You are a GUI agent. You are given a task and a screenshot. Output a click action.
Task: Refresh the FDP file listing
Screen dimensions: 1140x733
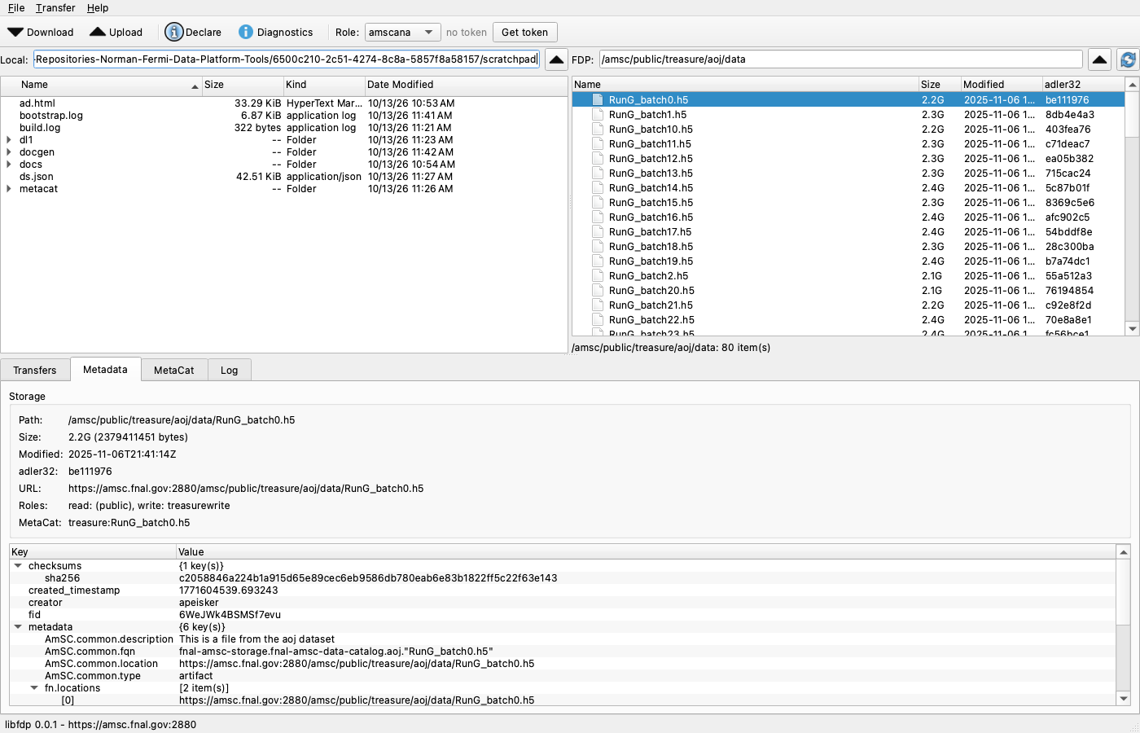1128,59
